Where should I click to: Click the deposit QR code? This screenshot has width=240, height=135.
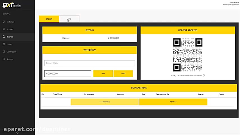click(188, 55)
